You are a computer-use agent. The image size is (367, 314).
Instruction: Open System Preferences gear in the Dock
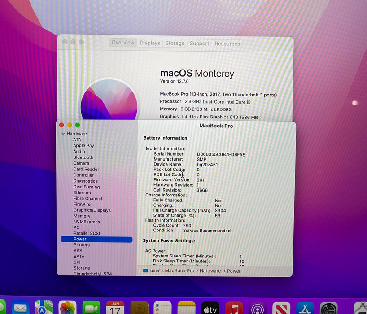tap(329, 308)
